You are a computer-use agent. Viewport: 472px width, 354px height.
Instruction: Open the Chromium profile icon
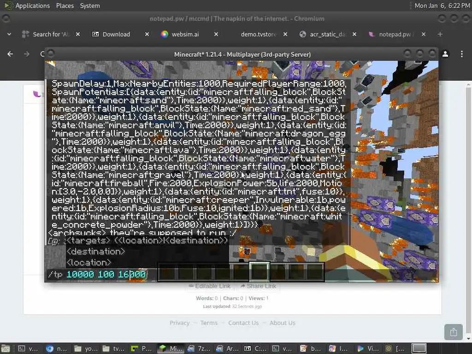[x=445, y=54]
